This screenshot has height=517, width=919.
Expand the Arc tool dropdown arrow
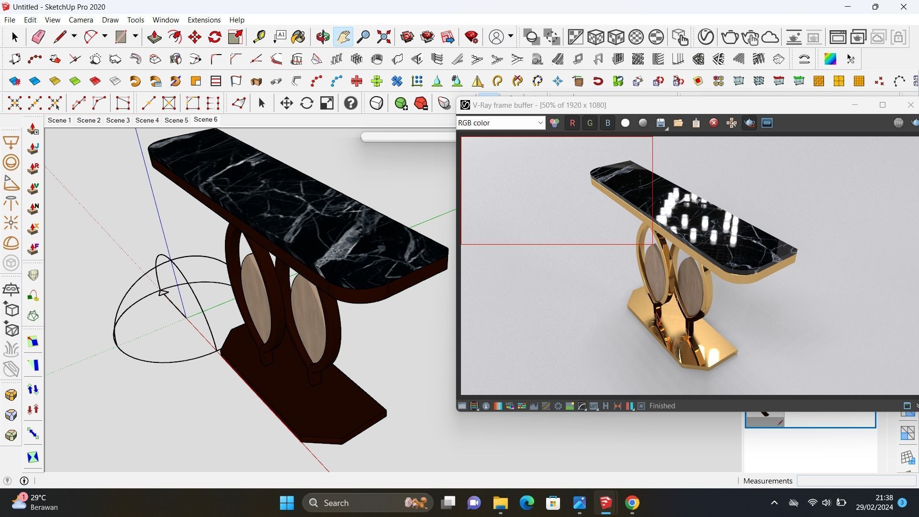click(x=105, y=36)
